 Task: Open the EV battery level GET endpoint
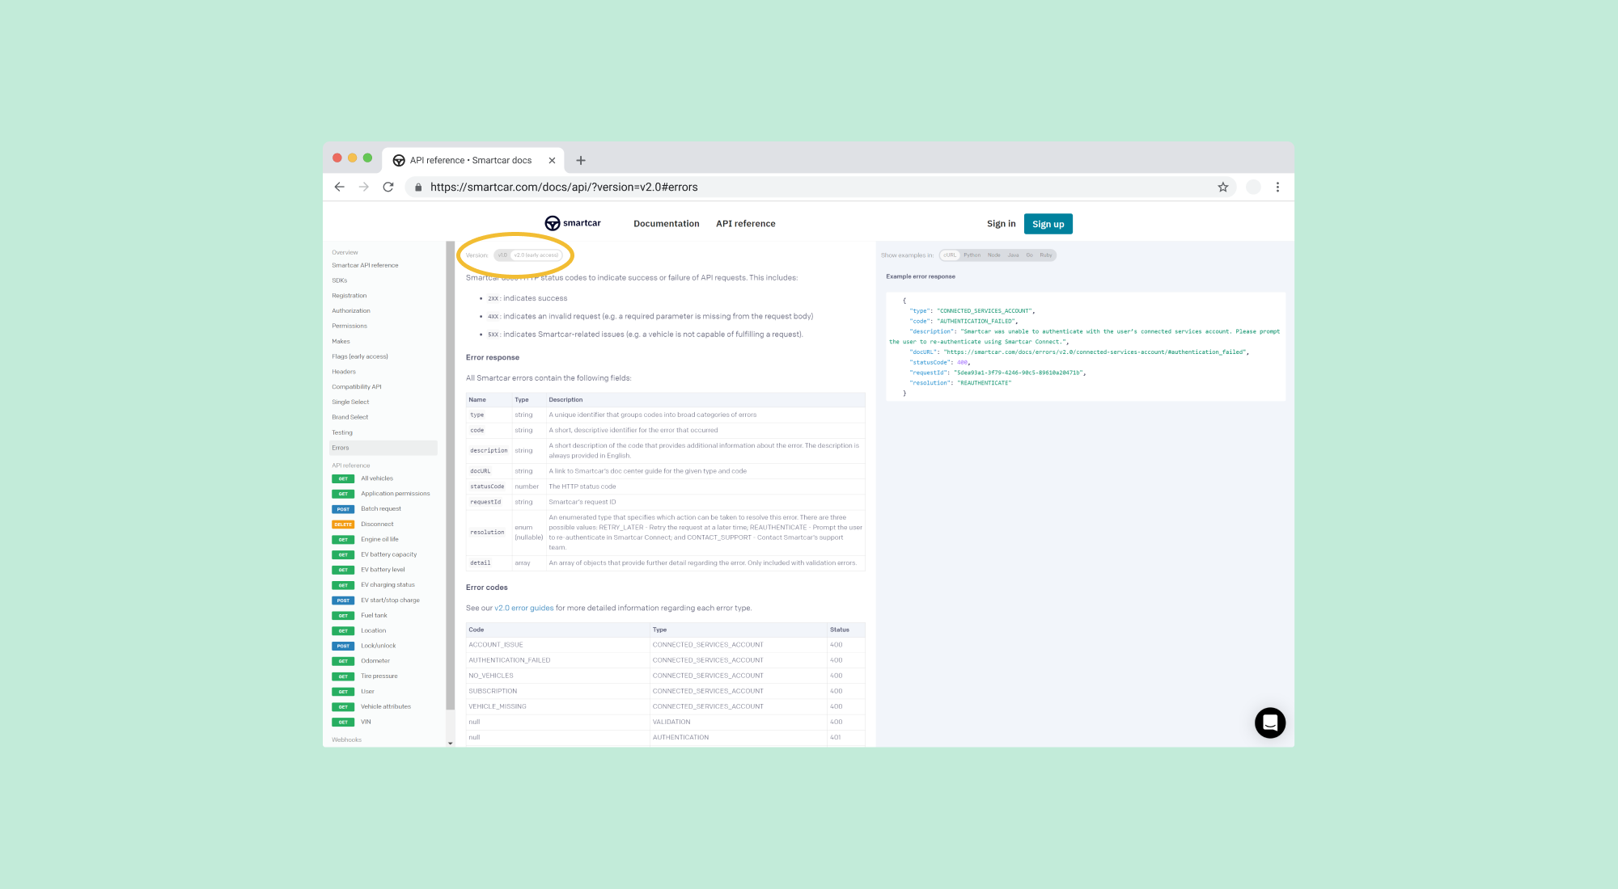(383, 570)
